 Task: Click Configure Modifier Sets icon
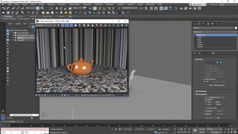coord(213,53)
